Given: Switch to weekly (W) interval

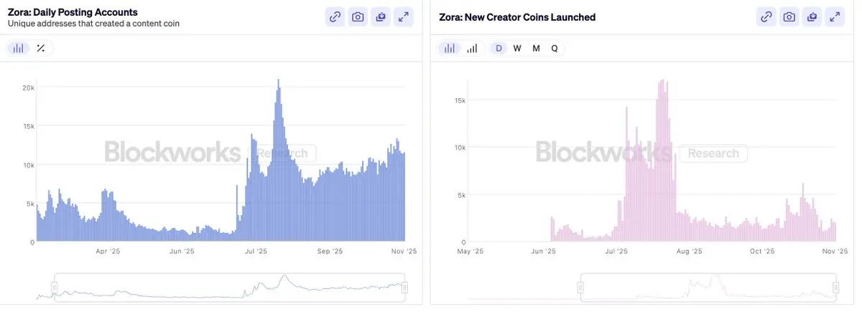Looking at the screenshot, I should (x=517, y=48).
